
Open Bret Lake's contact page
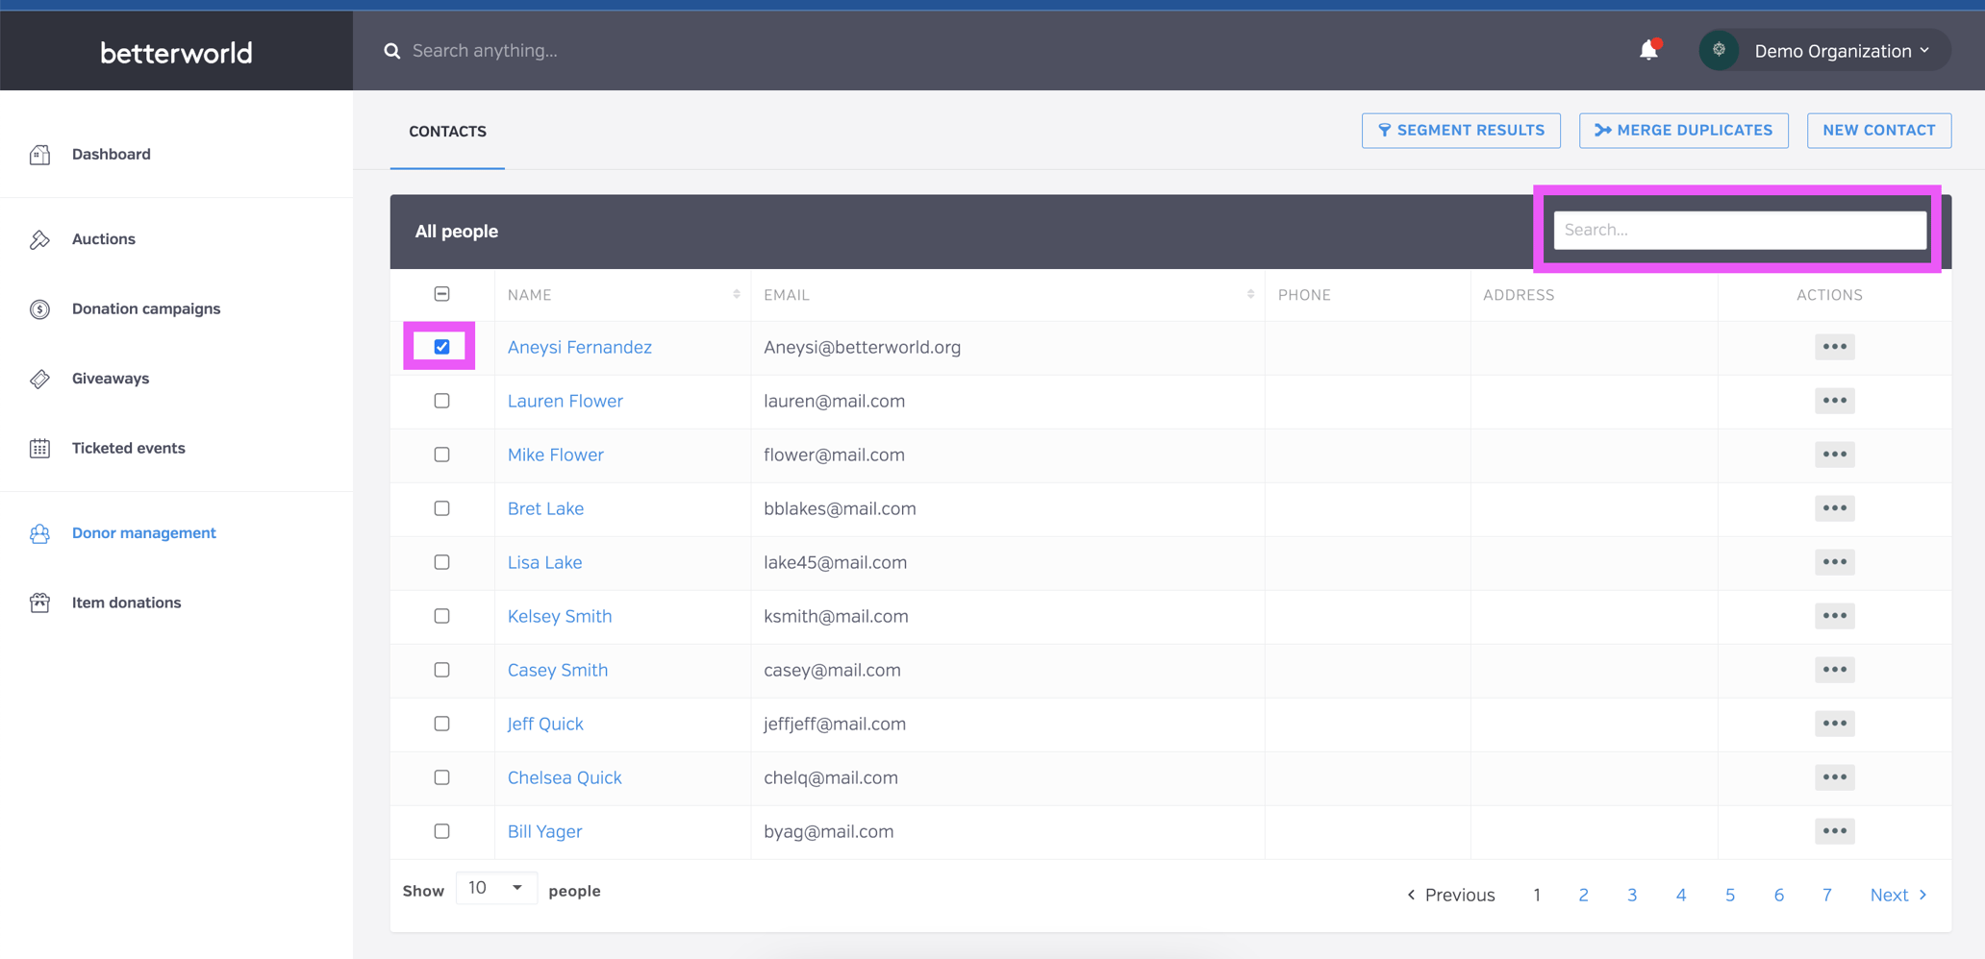pos(545,508)
